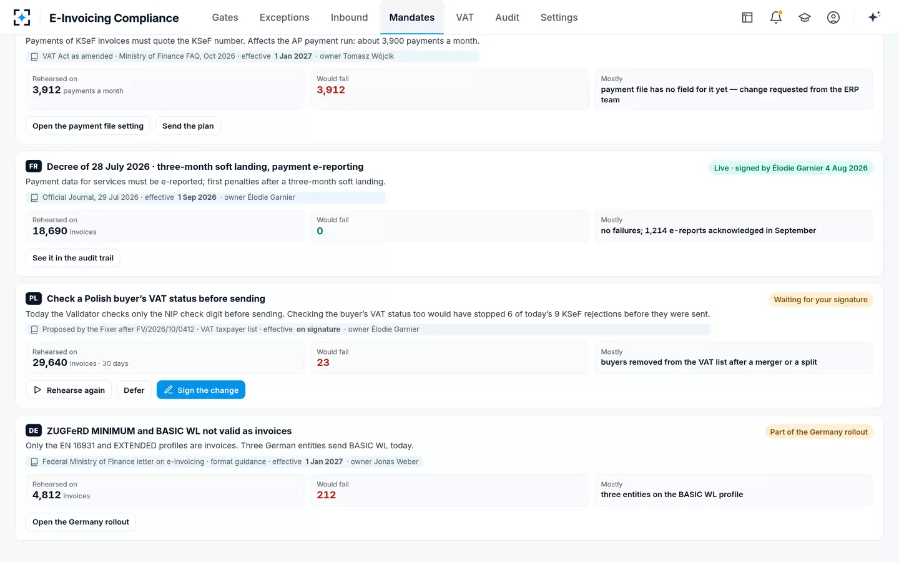Click Send the plan button

pyautogui.click(x=188, y=126)
